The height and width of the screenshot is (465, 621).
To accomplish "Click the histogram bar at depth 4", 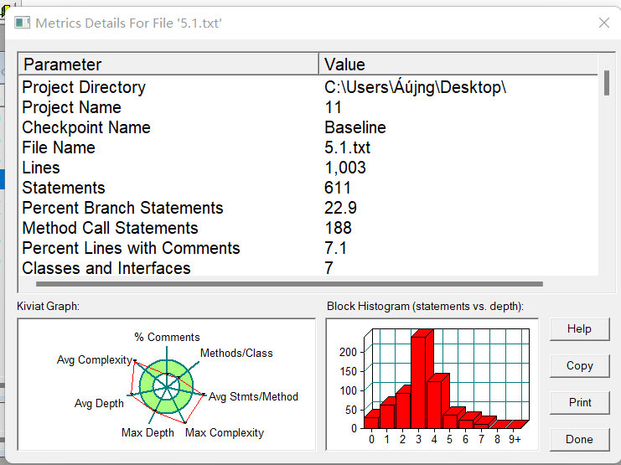I will pyautogui.click(x=434, y=404).
